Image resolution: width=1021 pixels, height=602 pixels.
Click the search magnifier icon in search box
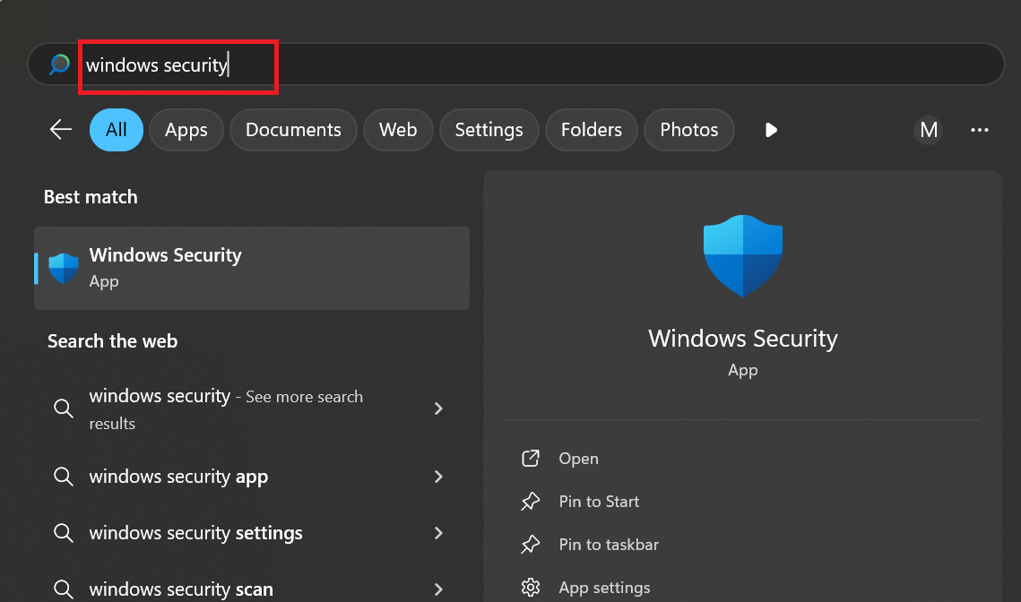[59, 64]
